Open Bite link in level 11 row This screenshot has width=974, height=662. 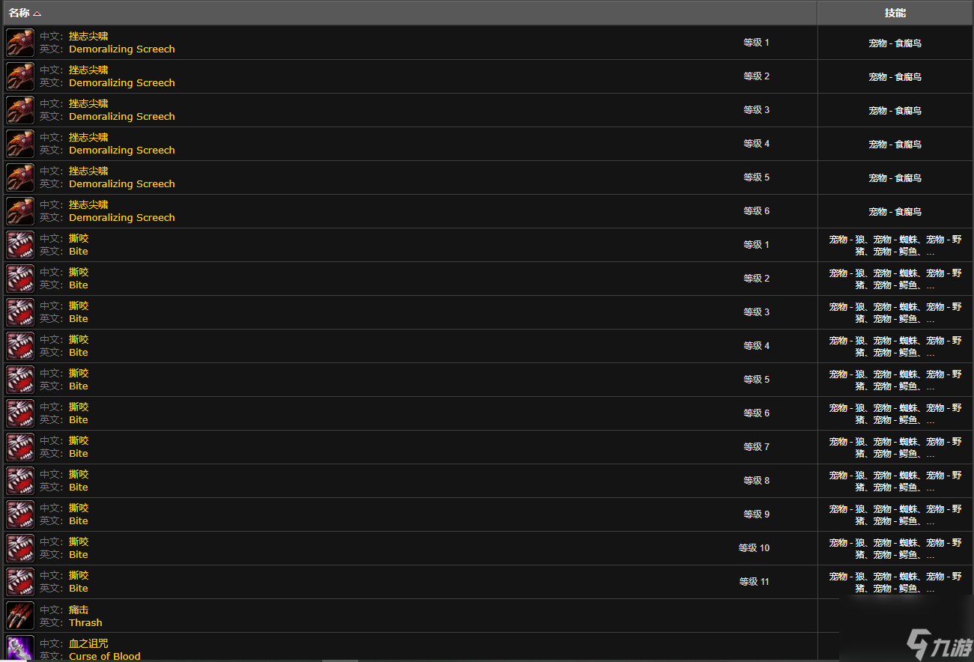click(x=79, y=589)
